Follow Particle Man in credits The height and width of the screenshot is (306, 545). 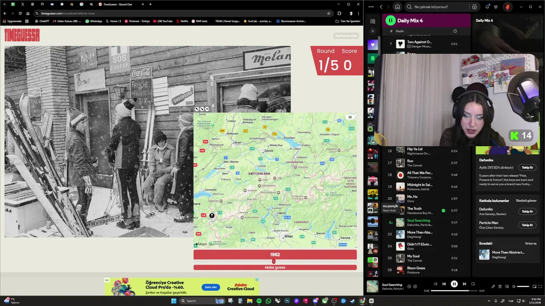click(x=527, y=225)
